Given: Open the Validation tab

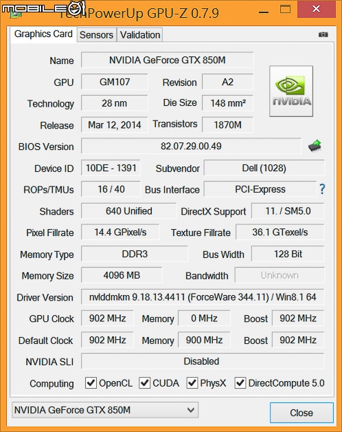Looking at the screenshot, I should pos(140,35).
